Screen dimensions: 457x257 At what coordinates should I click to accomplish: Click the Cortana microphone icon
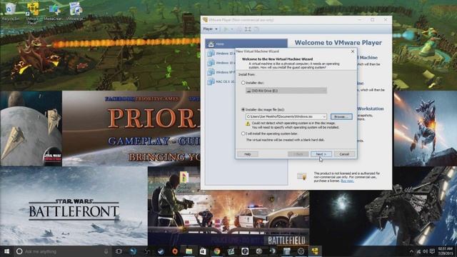[x=106, y=251]
